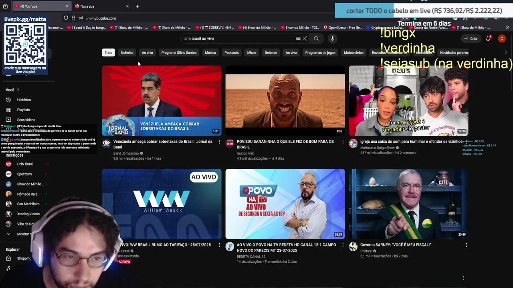Click the search magnifier button
Image resolution: width=513 pixels, height=288 pixels.
pos(316,38)
